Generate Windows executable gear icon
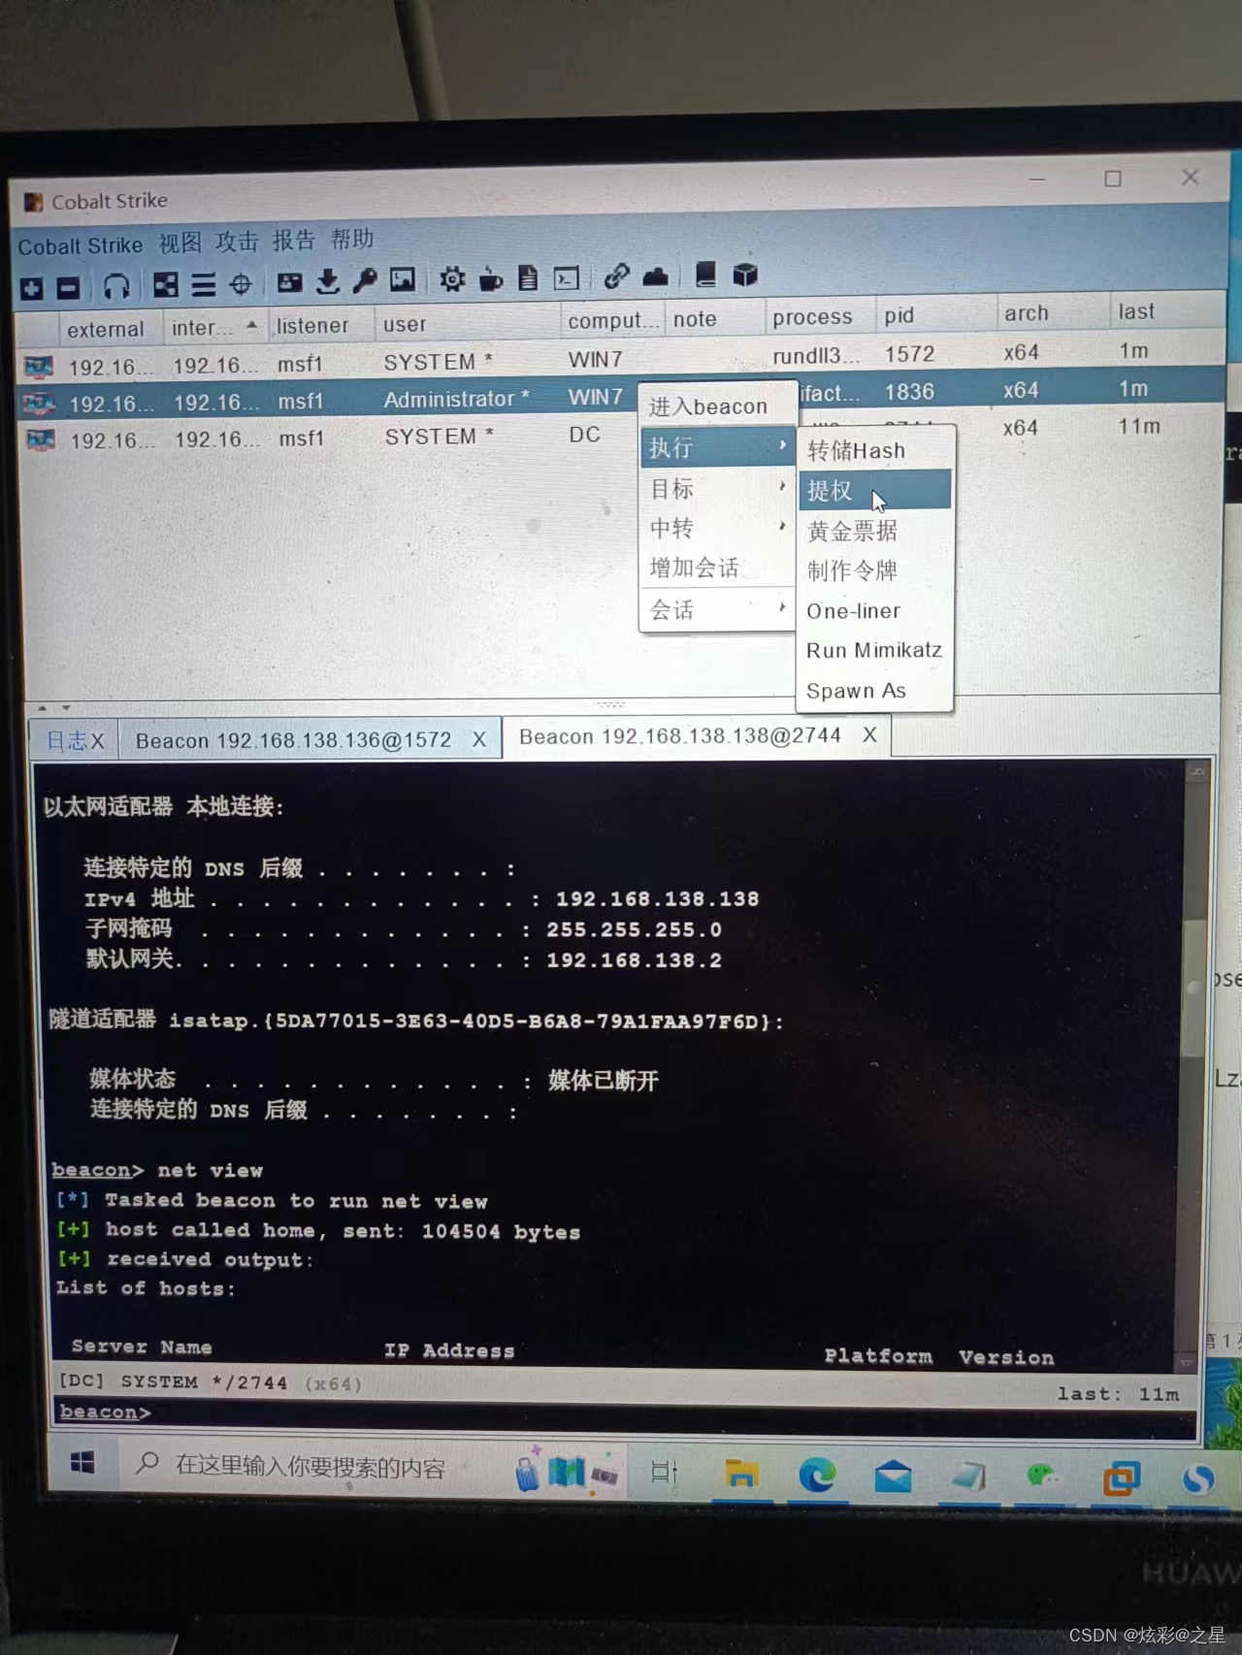 (x=451, y=279)
